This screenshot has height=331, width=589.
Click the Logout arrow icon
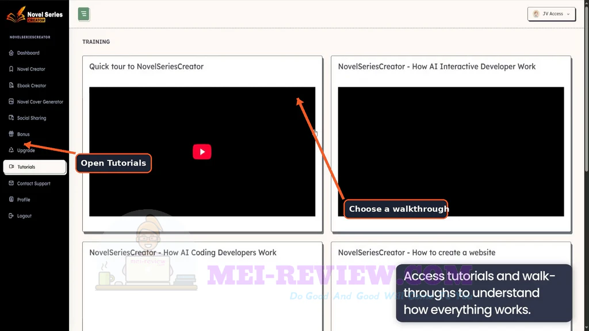click(x=12, y=215)
